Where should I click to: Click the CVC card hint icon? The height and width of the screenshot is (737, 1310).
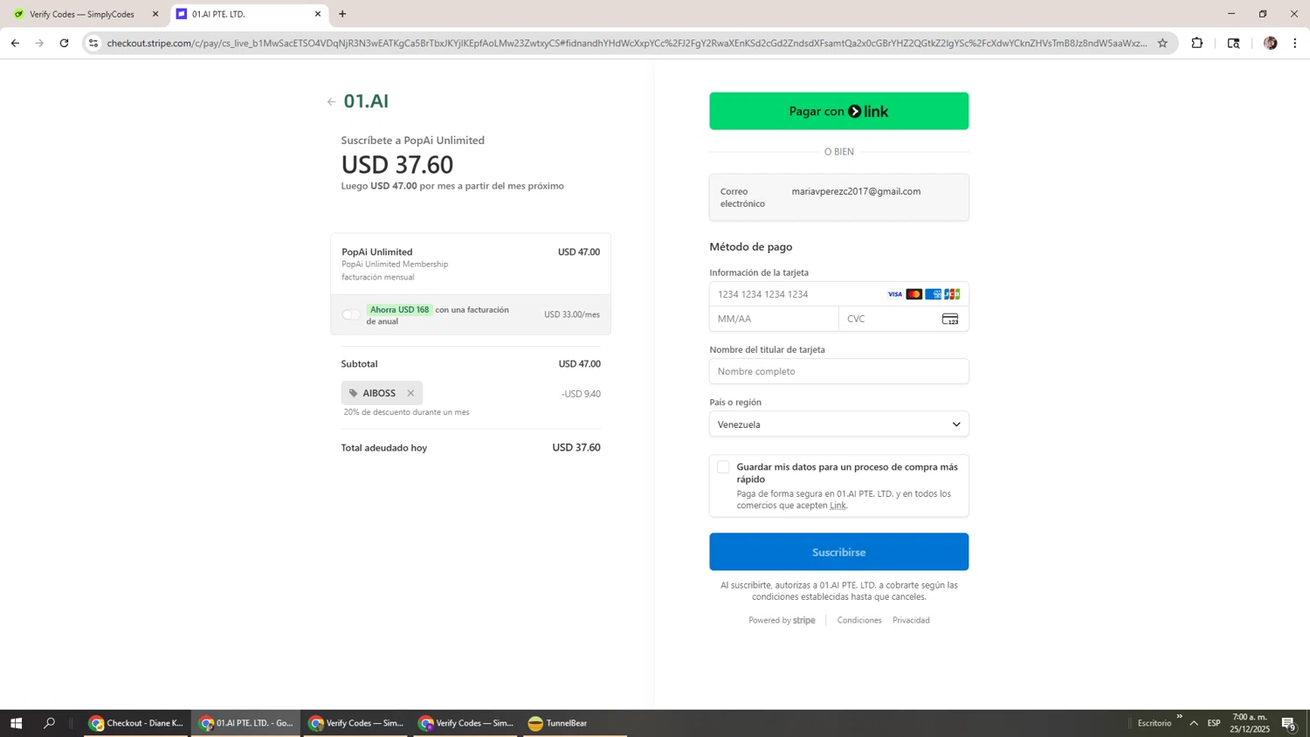pos(950,319)
